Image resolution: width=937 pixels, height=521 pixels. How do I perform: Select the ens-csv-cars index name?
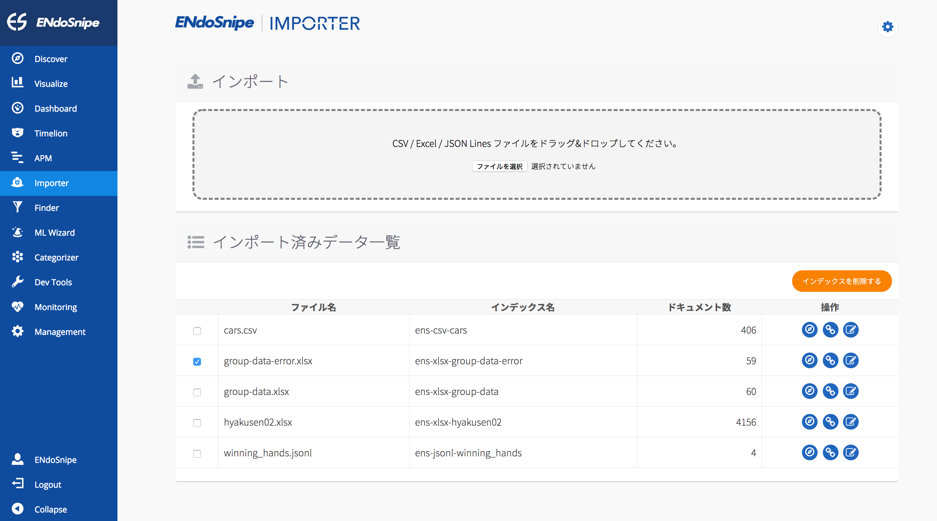click(441, 330)
